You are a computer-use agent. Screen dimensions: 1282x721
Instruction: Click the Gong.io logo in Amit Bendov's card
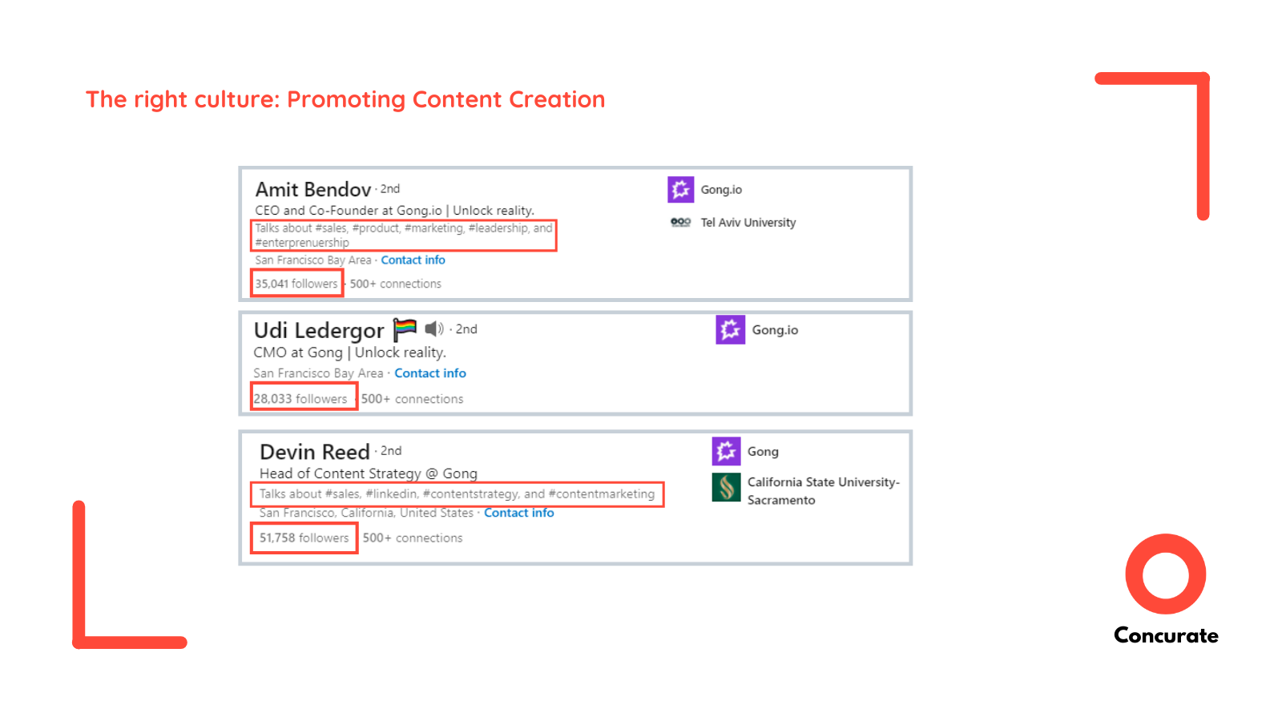(x=680, y=190)
